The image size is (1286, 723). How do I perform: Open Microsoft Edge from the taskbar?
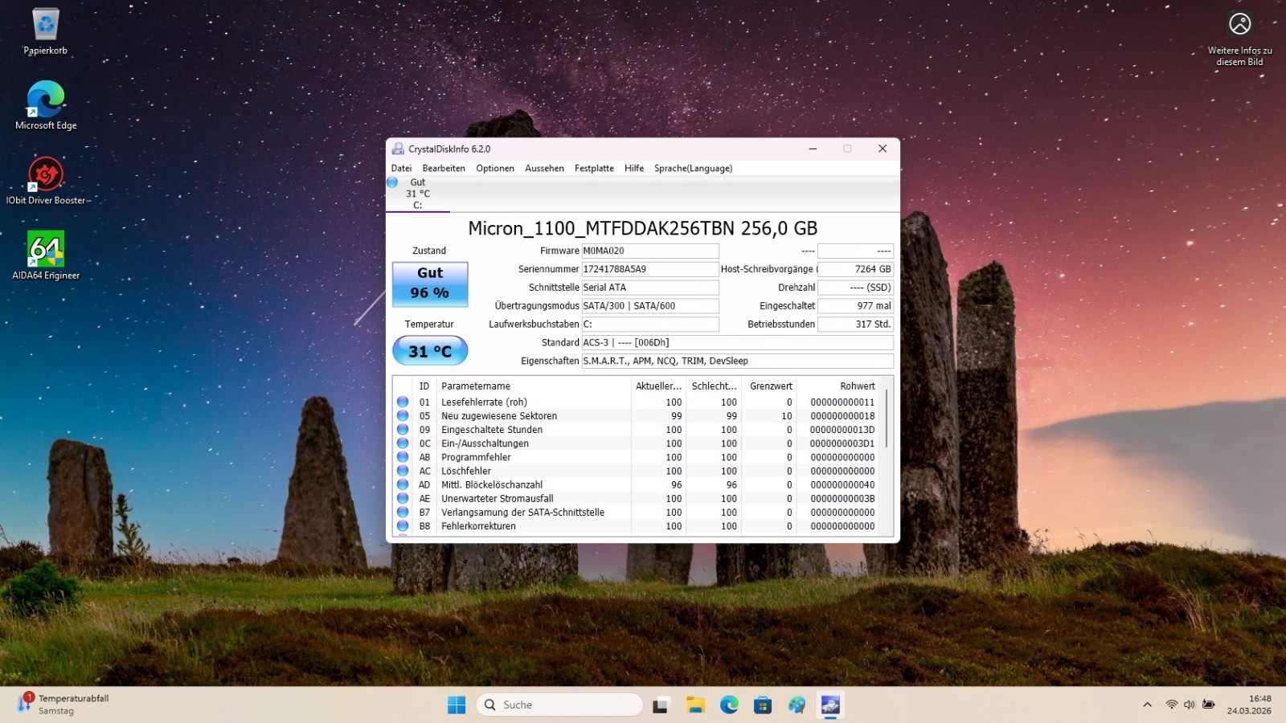pyautogui.click(x=729, y=705)
